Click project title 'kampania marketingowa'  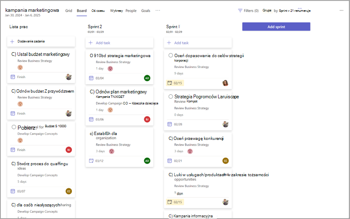32,10
